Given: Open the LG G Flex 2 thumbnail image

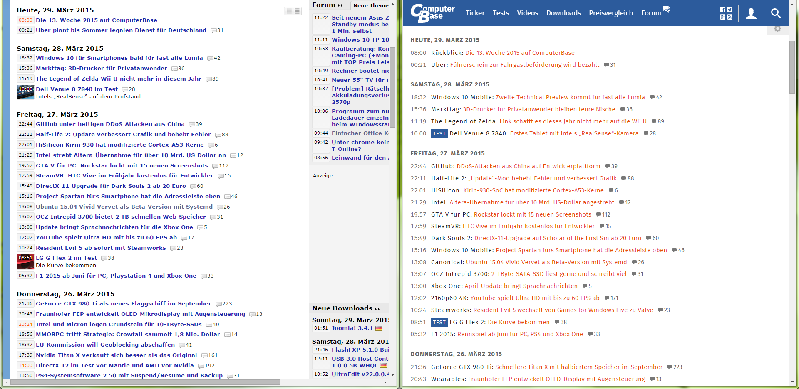Looking at the screenshot, I should coord(25,261).
